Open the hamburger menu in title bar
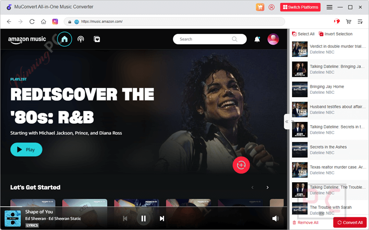 click(329, 7)
